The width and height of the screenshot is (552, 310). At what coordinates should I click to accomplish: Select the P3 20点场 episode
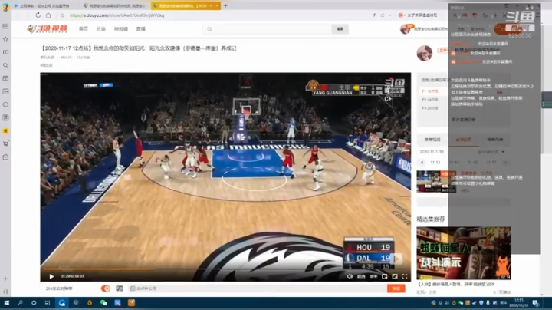pyautogui.click(x=430, y=108)
